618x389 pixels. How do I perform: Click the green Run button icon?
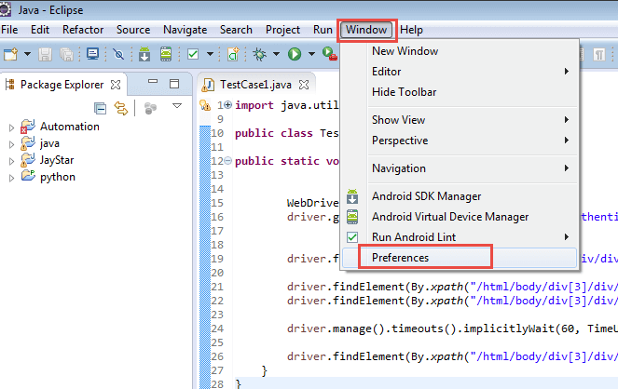click(x=295, y=54)
